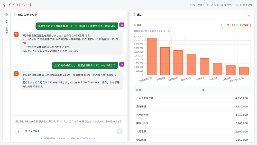This screenshot has height=145, width=257.
Task: Click the value 1,560,000
Action: (x=242, y=140)
